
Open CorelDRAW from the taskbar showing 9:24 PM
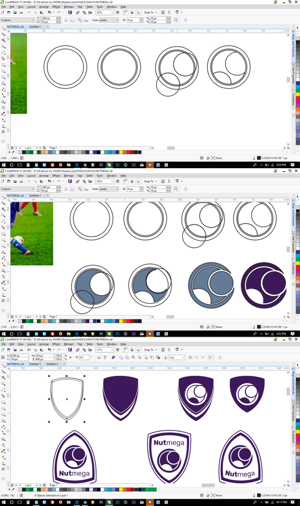point(109,164)
